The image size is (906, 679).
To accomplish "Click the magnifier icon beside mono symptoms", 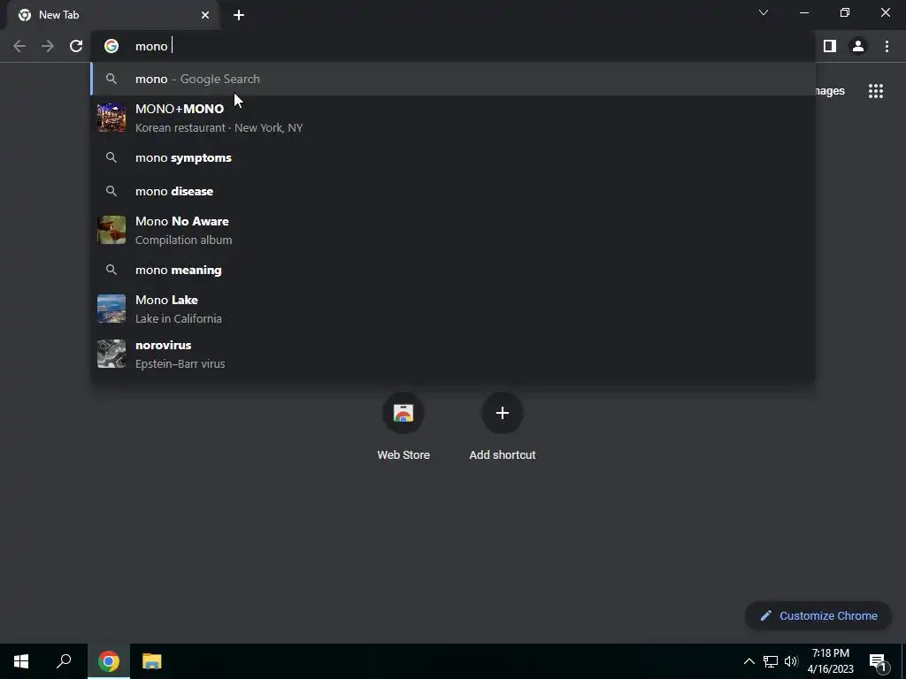I will click(x=111, y=157).
